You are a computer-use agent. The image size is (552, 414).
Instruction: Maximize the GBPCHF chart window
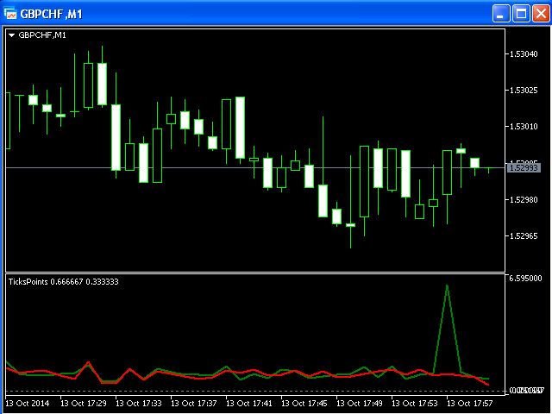click(521, 13)
